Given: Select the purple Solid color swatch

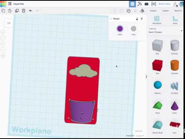Looking at the screenshot, I should (120, 29).
